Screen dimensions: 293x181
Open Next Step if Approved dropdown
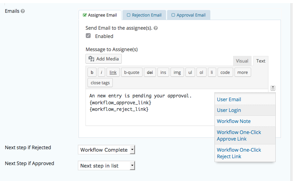pyautogui.click(x=106, y=165)
